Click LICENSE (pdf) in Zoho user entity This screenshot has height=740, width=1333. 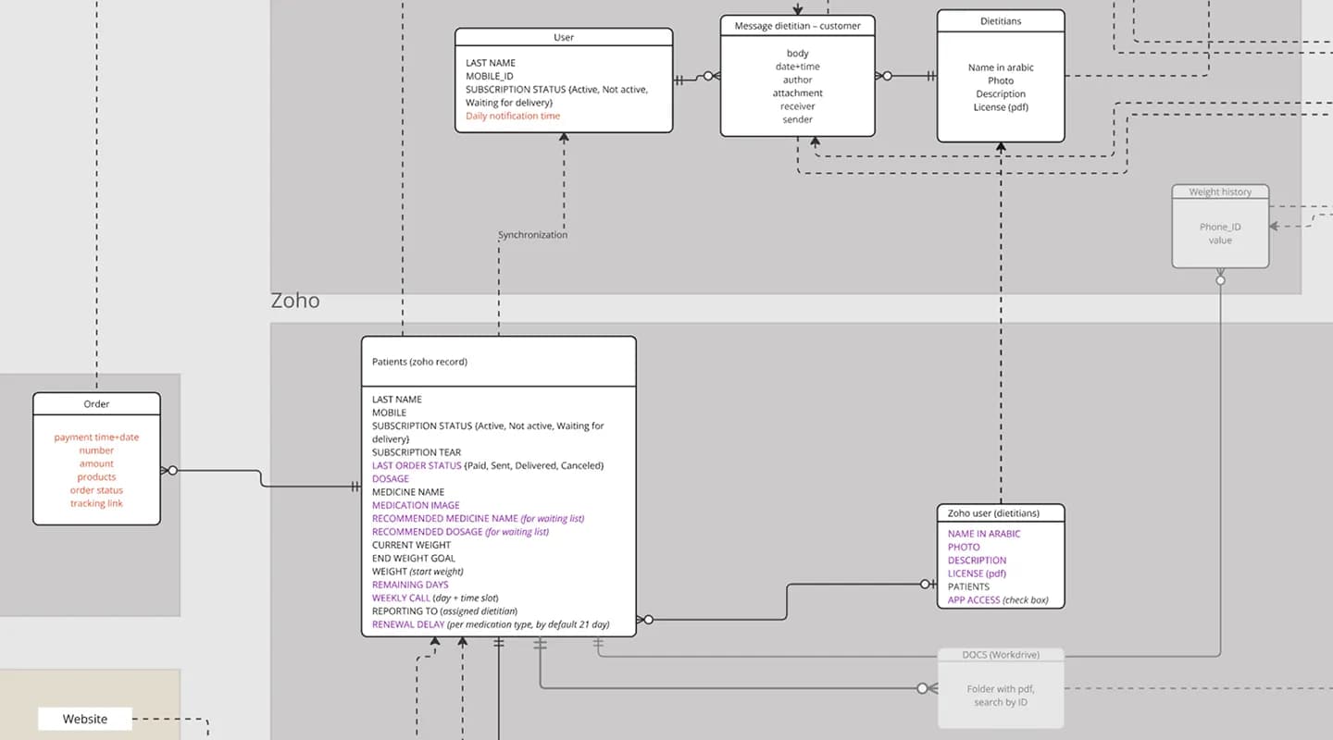pyautogui.click(x=977, y=573)
